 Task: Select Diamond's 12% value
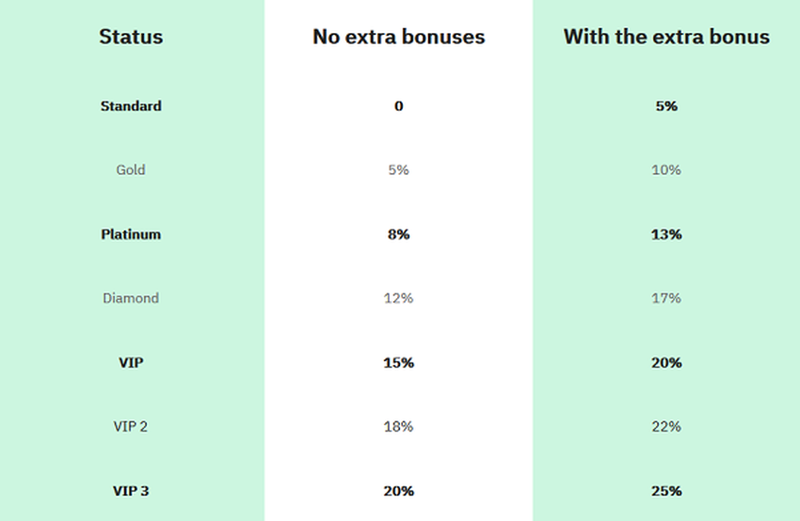pos(398,298)
